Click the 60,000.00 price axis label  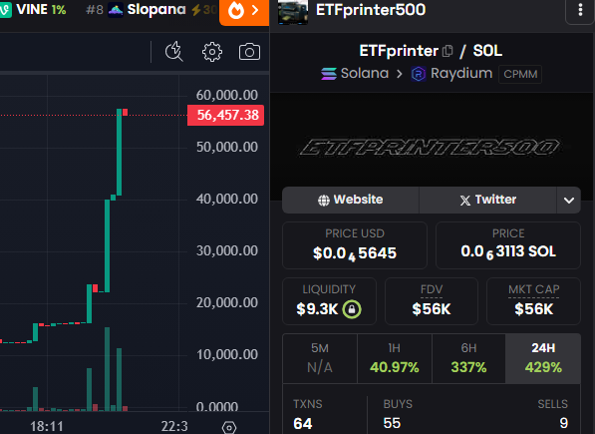coord(227,95)
